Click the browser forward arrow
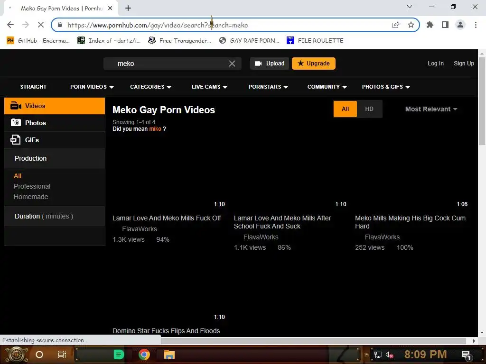The width and height of the screenshot is (486, 364). pyautogui.click(x=26, y=25)
